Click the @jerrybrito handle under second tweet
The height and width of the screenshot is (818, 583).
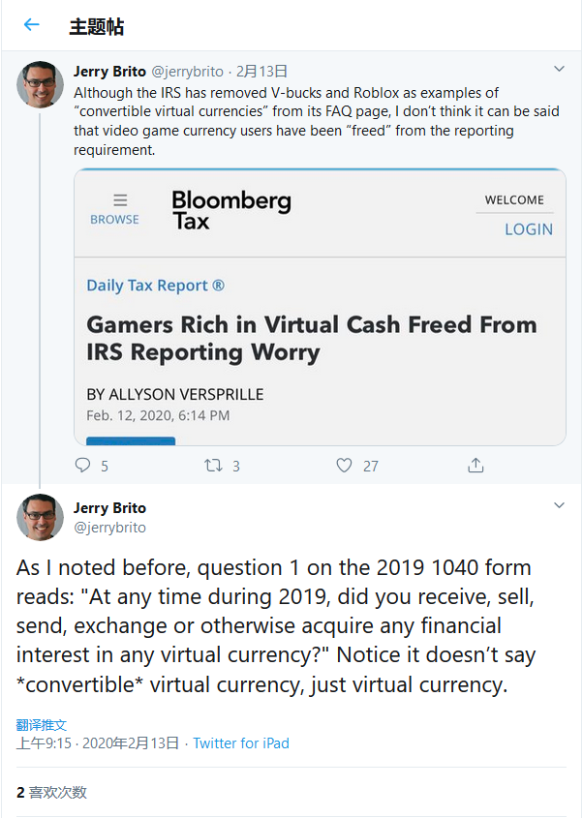tap(109, 528)
